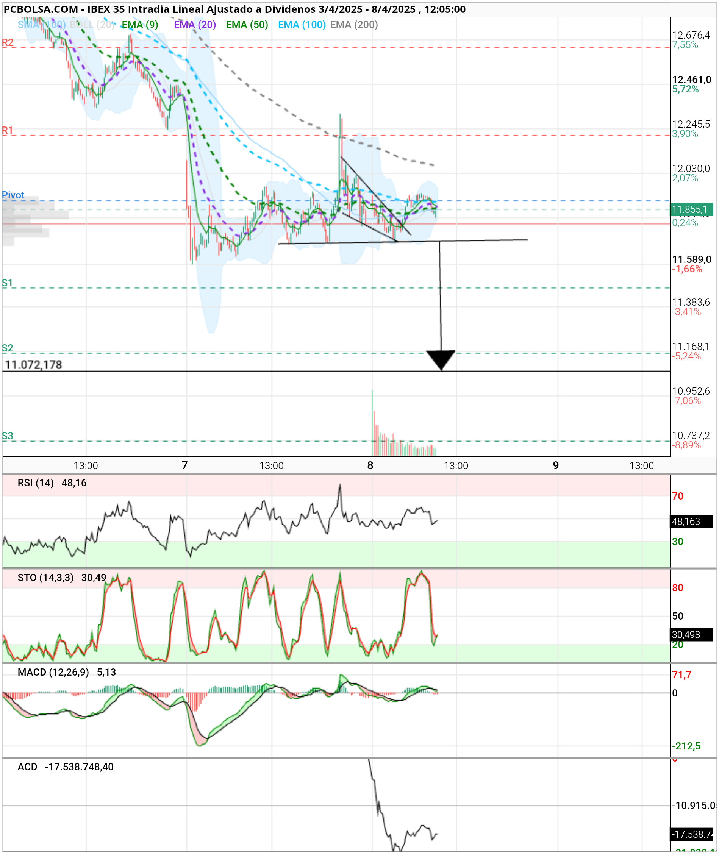Click the 13:00 tick between days 8 and 9

[x=456, y=466]
